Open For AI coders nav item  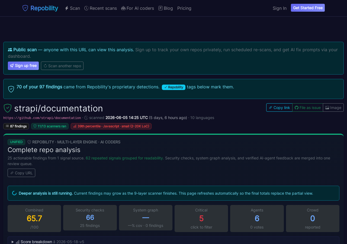click(137, 8)
